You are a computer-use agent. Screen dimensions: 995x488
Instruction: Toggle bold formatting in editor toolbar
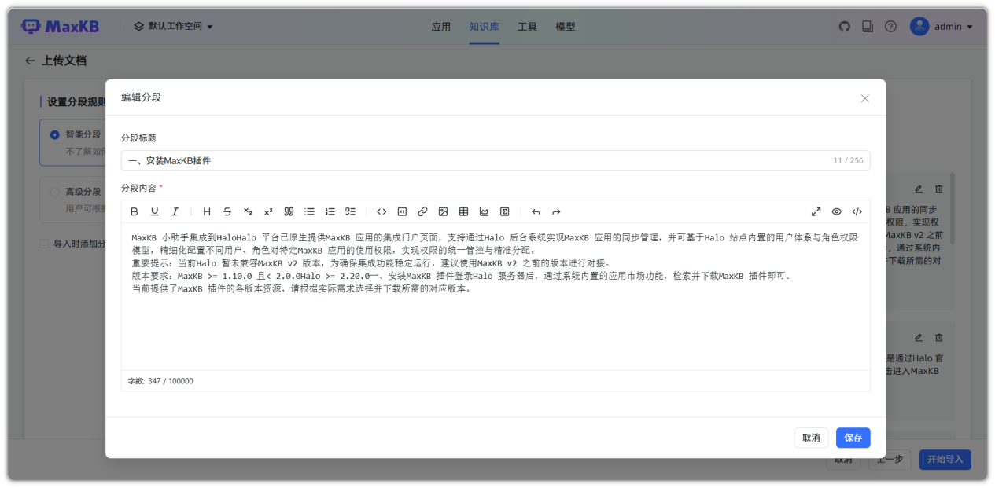135,211
